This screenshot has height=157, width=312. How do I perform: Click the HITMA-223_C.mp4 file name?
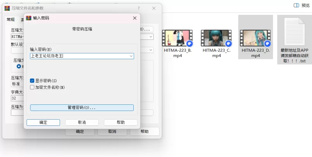(x=216, y=53)
